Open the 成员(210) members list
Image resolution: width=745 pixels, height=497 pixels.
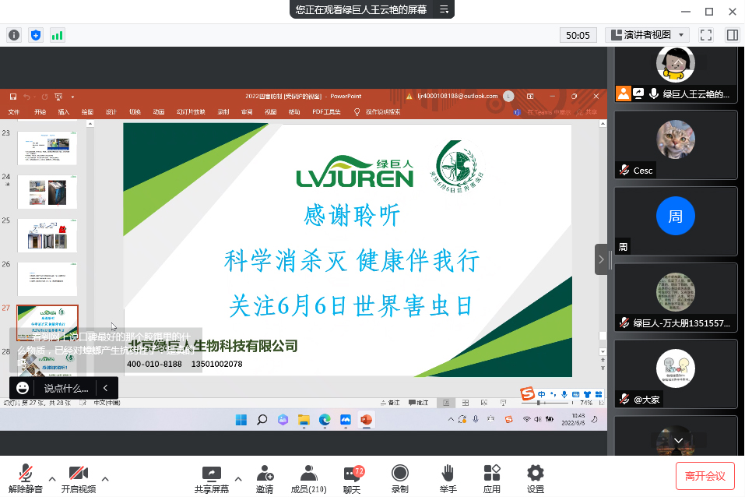tap(307, 478)
